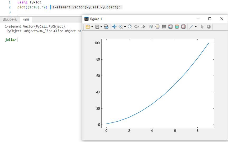The width and height of the screenshot is (228, 142).
Task: Open figure settings via gear icon
Action: (208, 27)
